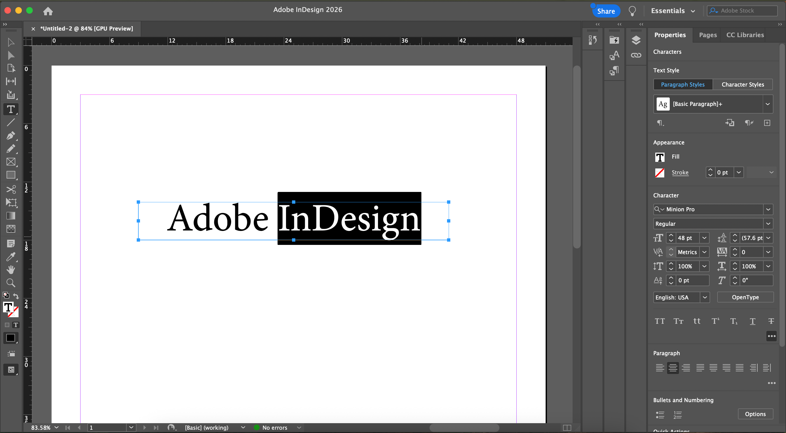This screenshot has width=786, height=433.
Task: Open the Essentials workspace switcher
Action: (x=672, y=11)
